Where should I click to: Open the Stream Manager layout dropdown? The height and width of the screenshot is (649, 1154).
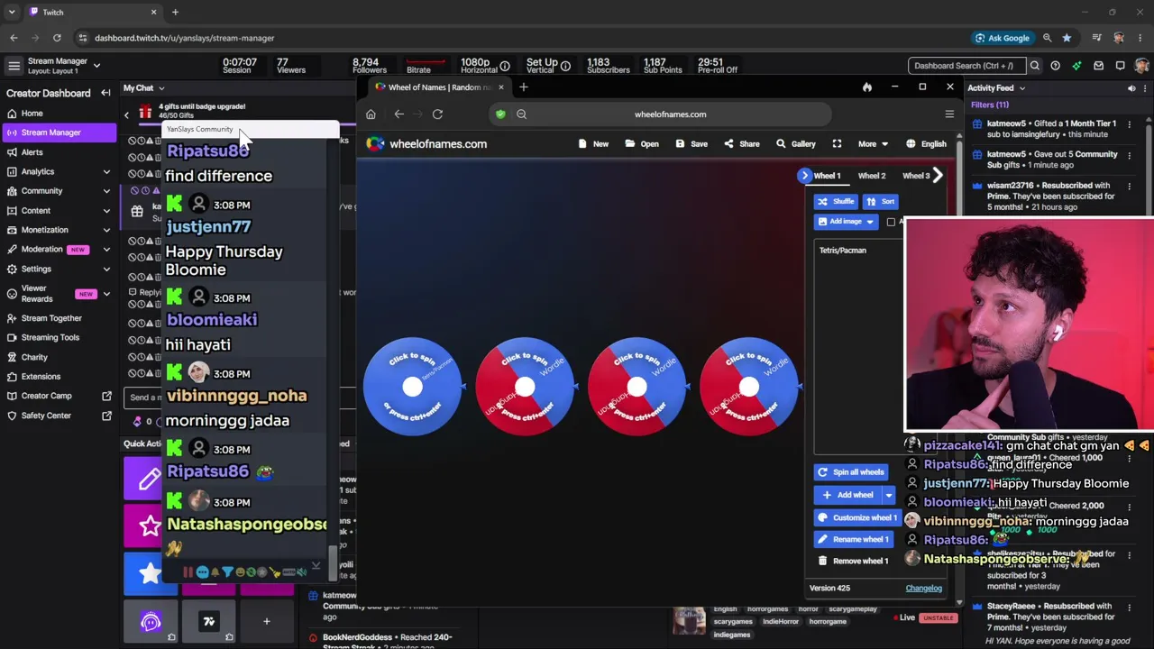[x=96, y=66]
